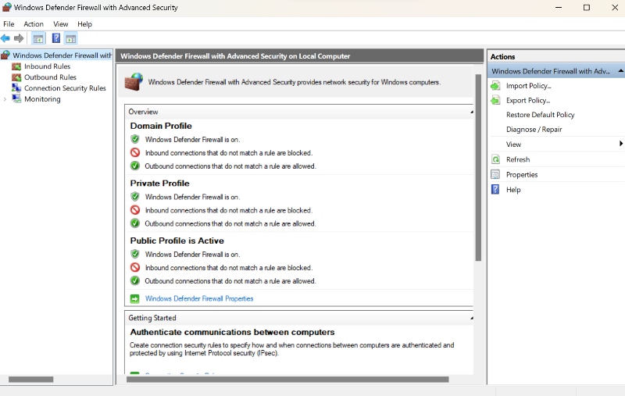625x396 pixels.
Task: Click the Show/Hide Console Tree toolbar icon
Action: click(37, 38)
